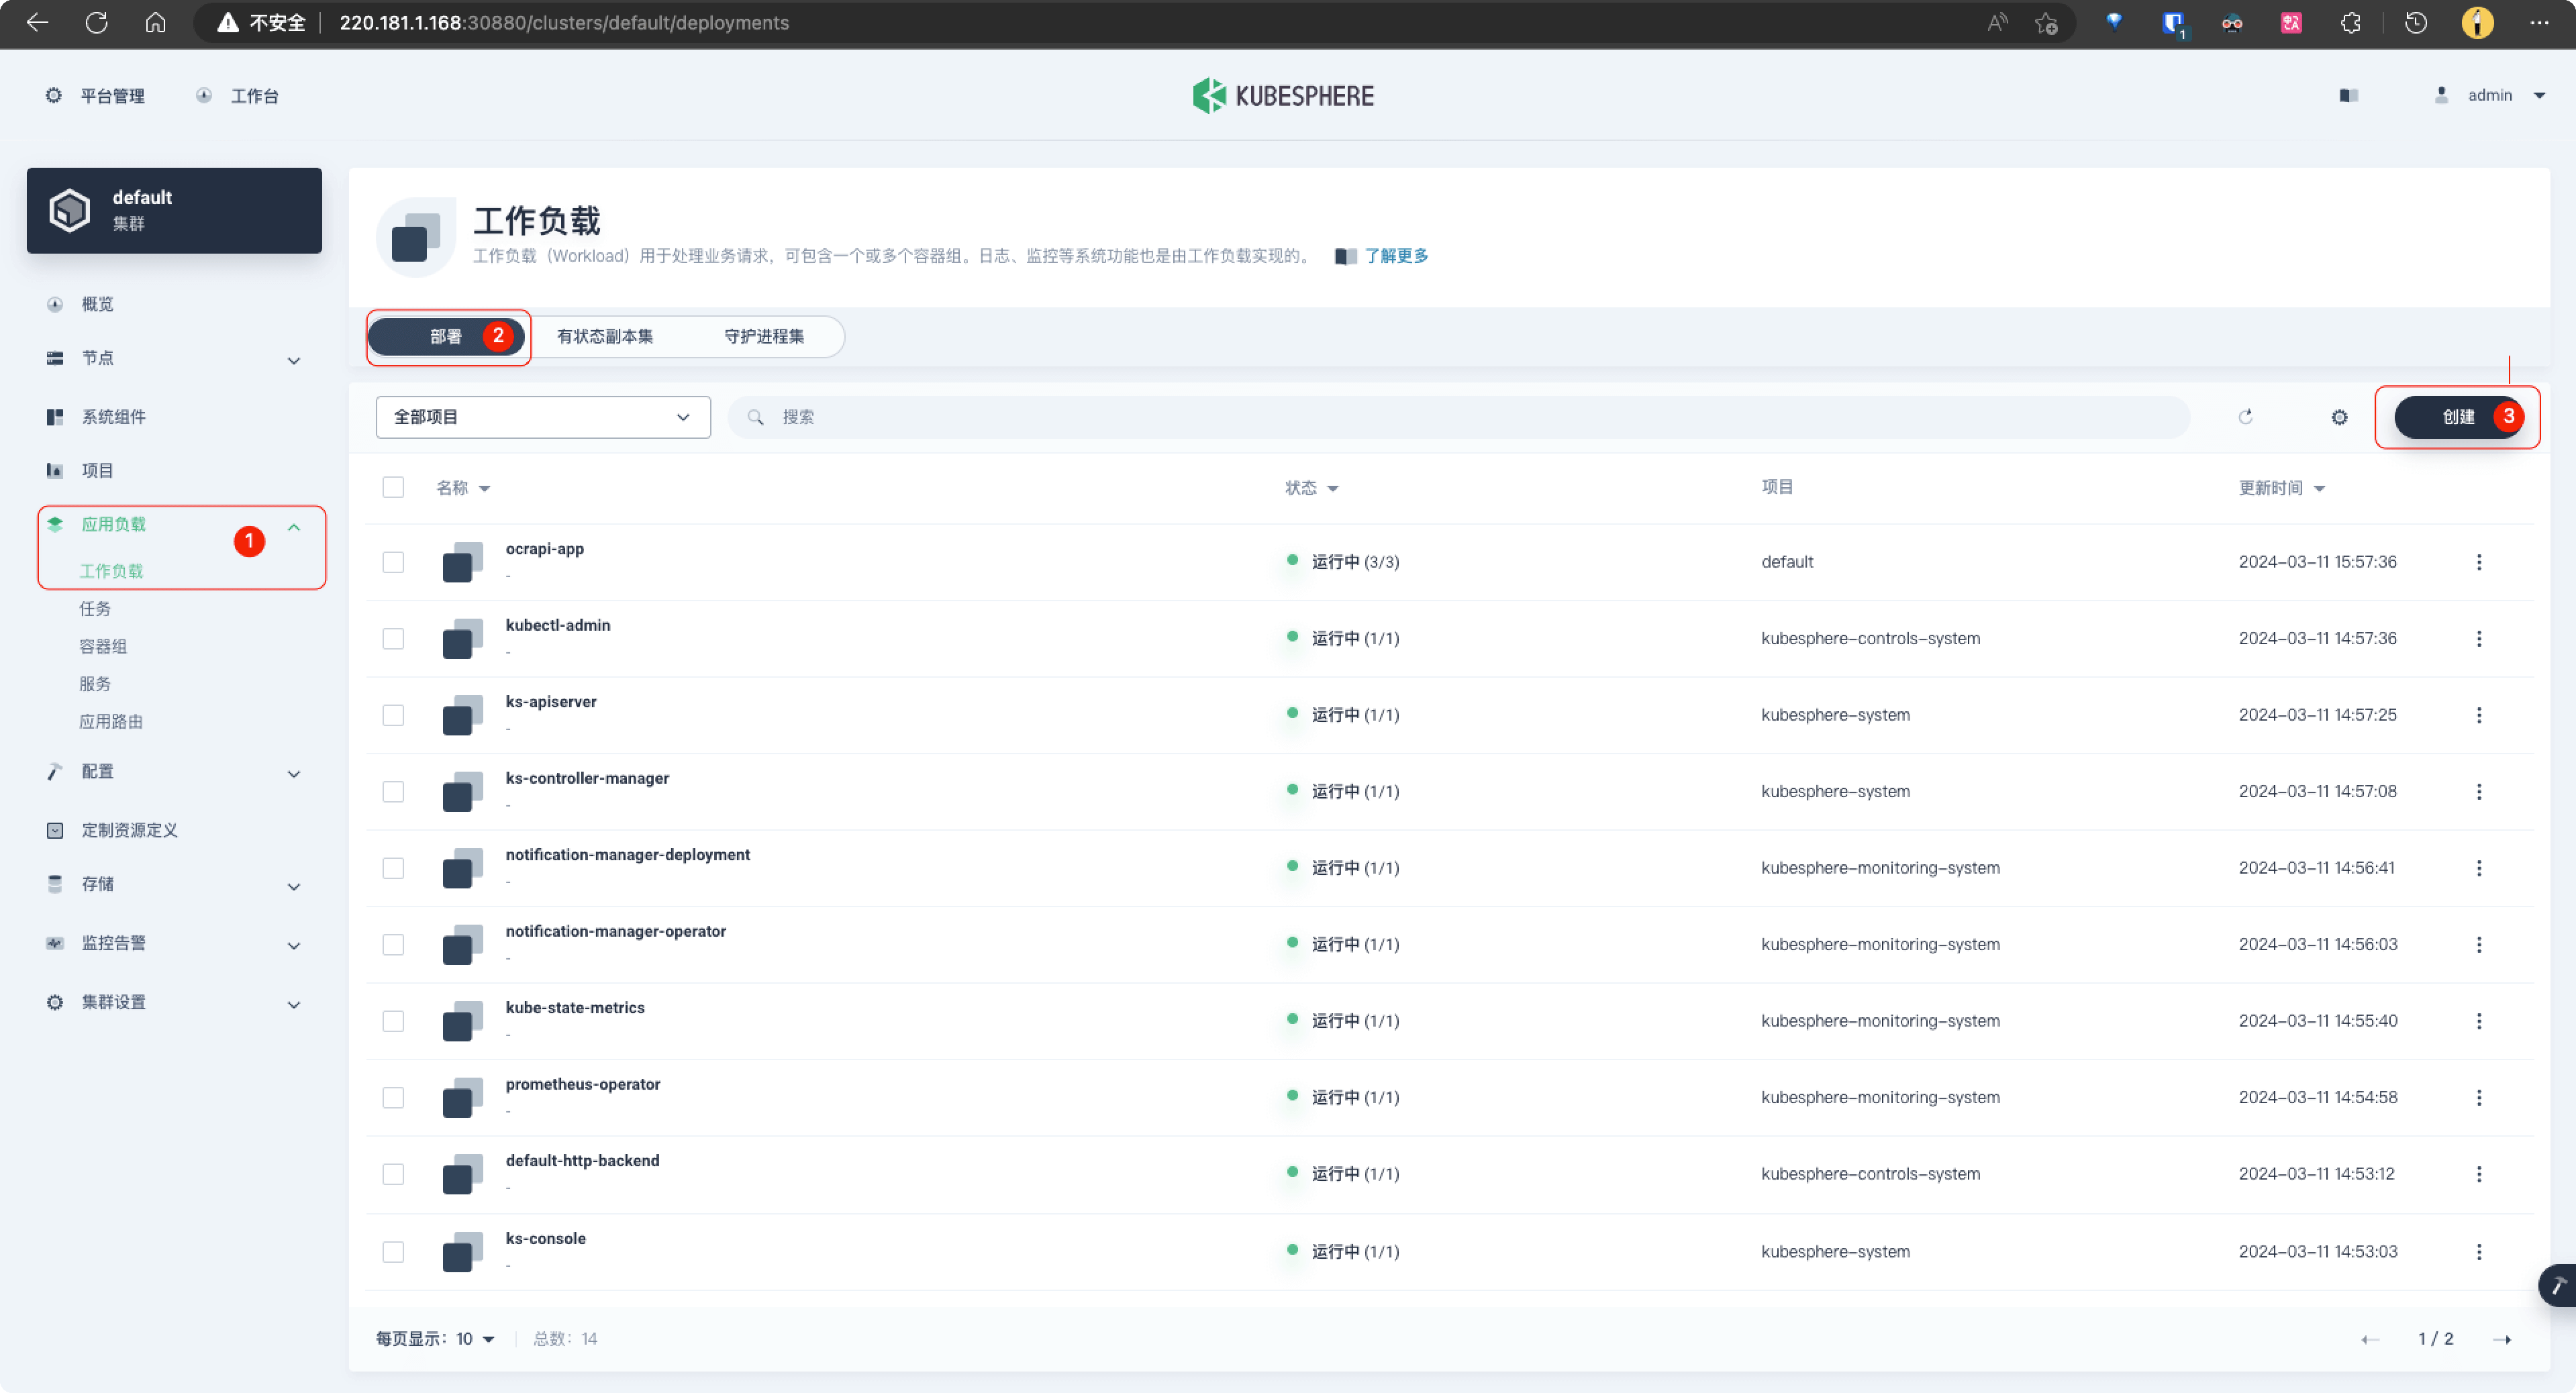This screenshot has height=1393, width=2576.
Task: Check the default-http-backend row checkbox
Action: click(x=393, y=1174)
